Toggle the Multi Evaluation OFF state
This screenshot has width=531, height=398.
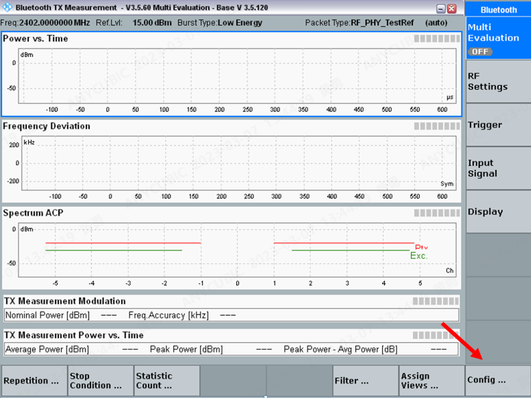(x=479, y=51)
